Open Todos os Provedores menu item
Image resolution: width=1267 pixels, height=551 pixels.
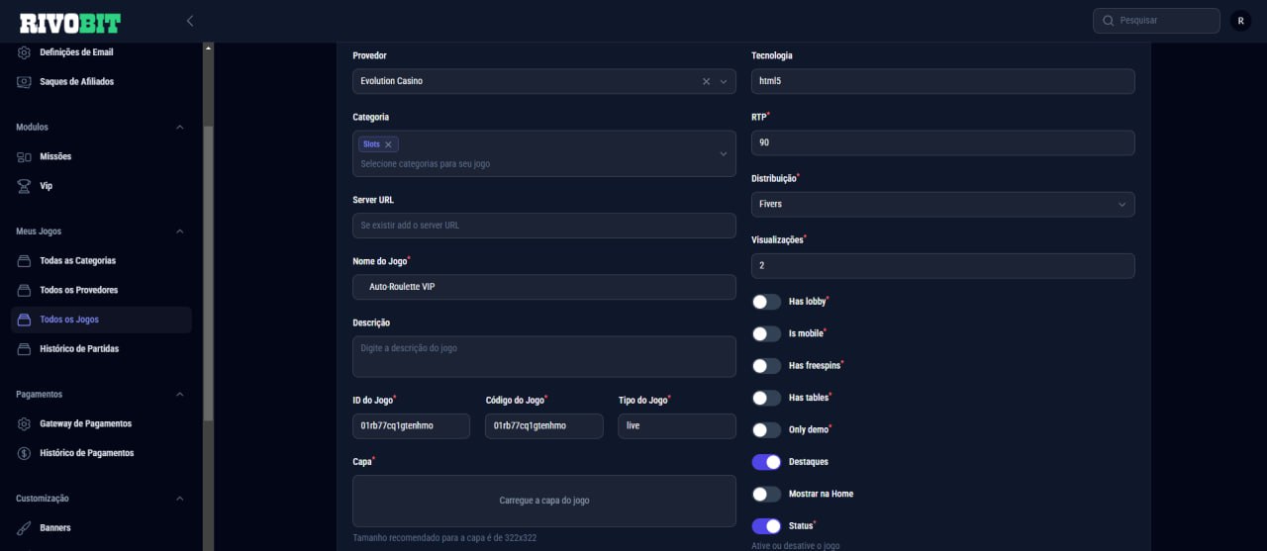coord(78,290)
